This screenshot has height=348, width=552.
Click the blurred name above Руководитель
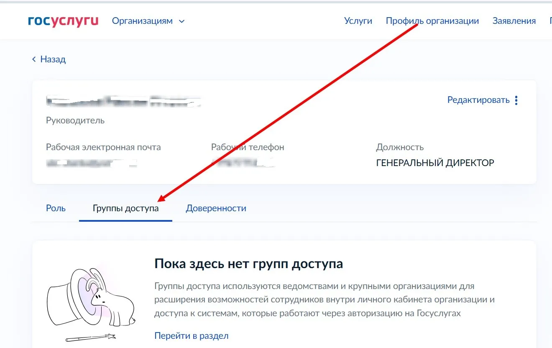click(x=123, y=101)
